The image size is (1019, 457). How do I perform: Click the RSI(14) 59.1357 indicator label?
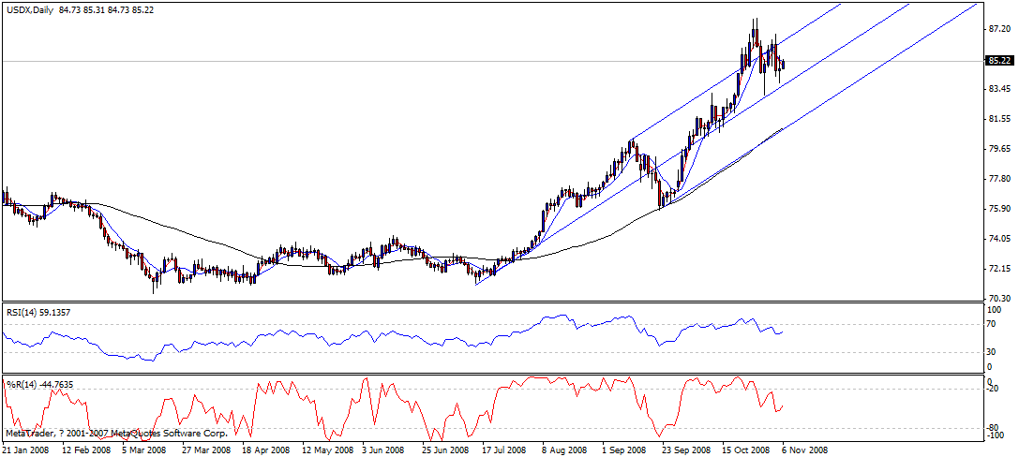click(38, 312)
